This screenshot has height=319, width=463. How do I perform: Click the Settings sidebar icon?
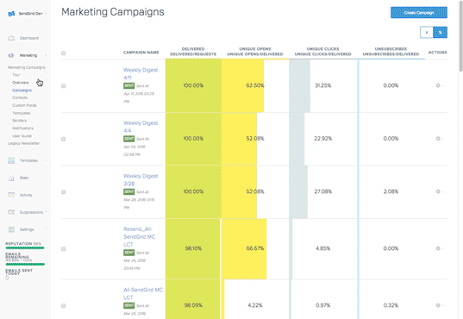point(11,229)
